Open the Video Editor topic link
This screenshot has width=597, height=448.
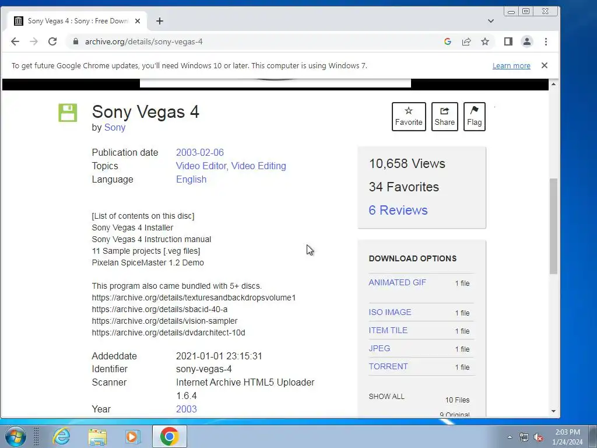pos(202,166)
